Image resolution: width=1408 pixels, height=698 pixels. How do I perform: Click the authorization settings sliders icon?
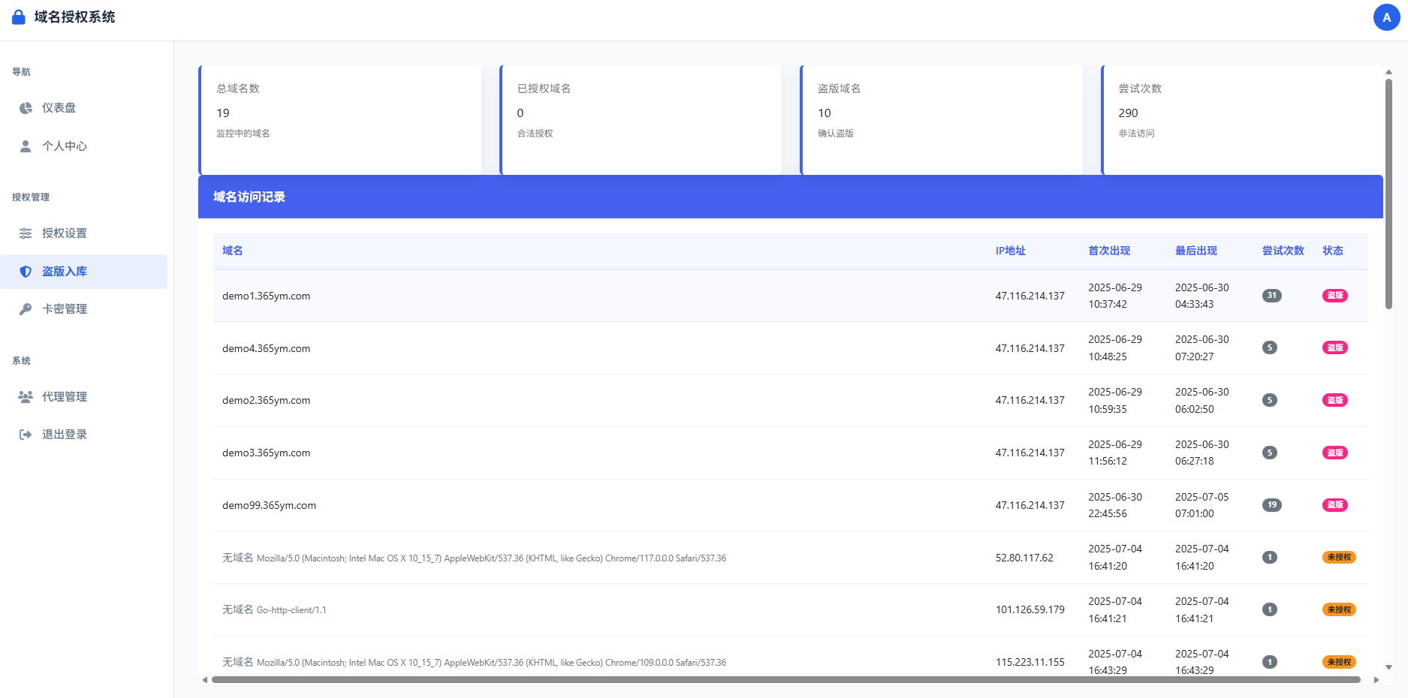pyautogui.click(x=26, y=233)
